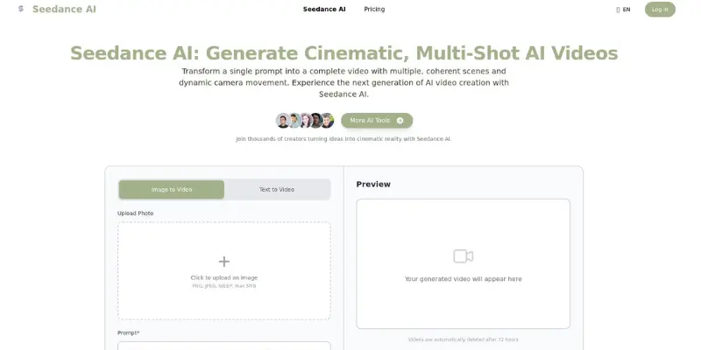Click 'Join thousands of creators' tagline

[343, 139]
